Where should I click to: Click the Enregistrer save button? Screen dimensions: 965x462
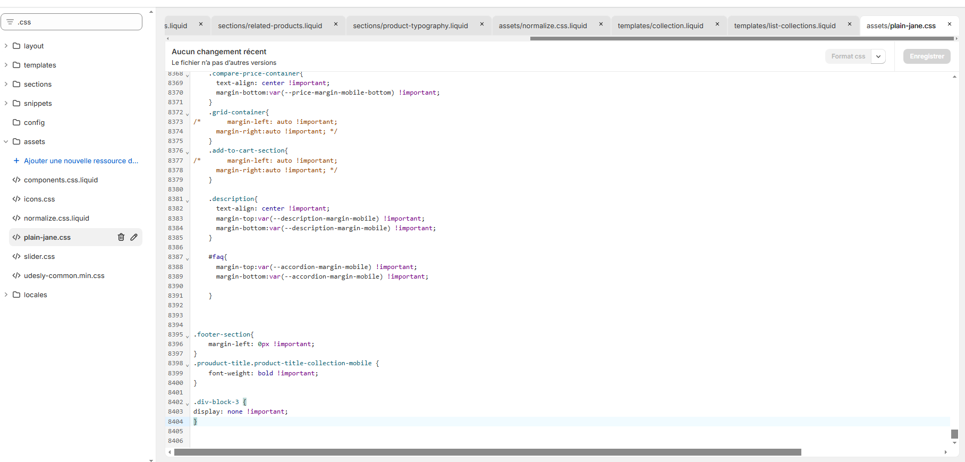click(927, 56)
